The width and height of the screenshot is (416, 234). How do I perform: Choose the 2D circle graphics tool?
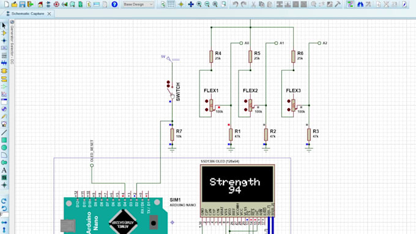pos(4,148)
